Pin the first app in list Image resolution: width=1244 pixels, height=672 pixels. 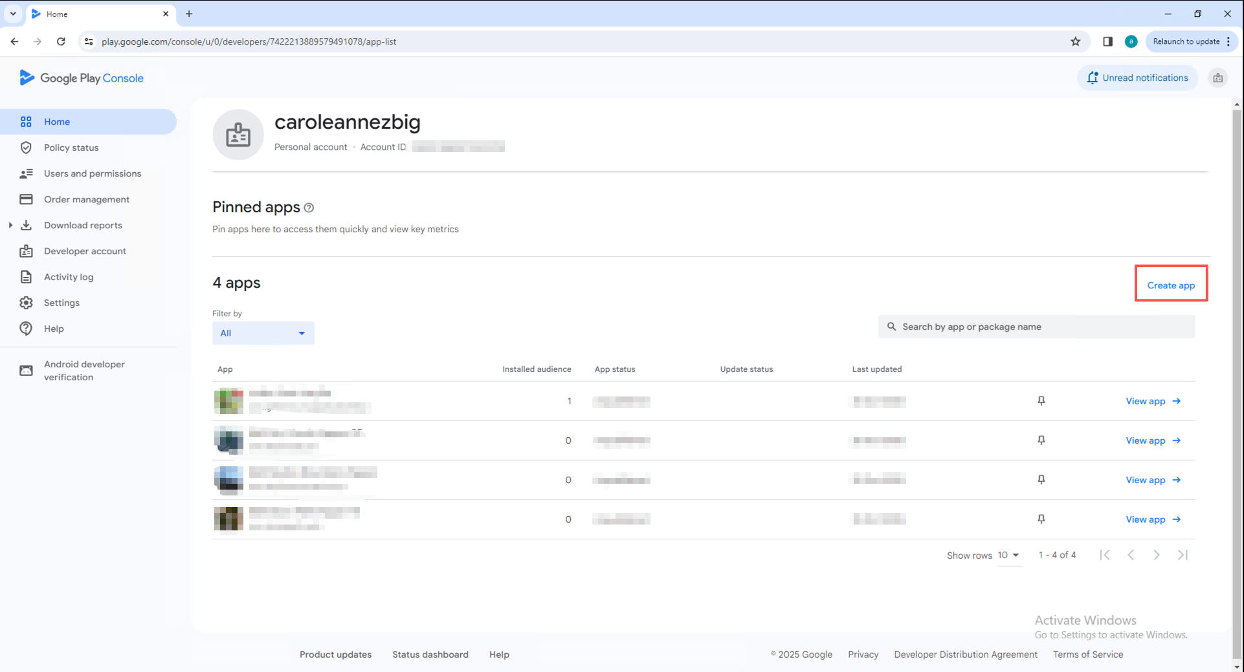click(x=1041, y=401)
